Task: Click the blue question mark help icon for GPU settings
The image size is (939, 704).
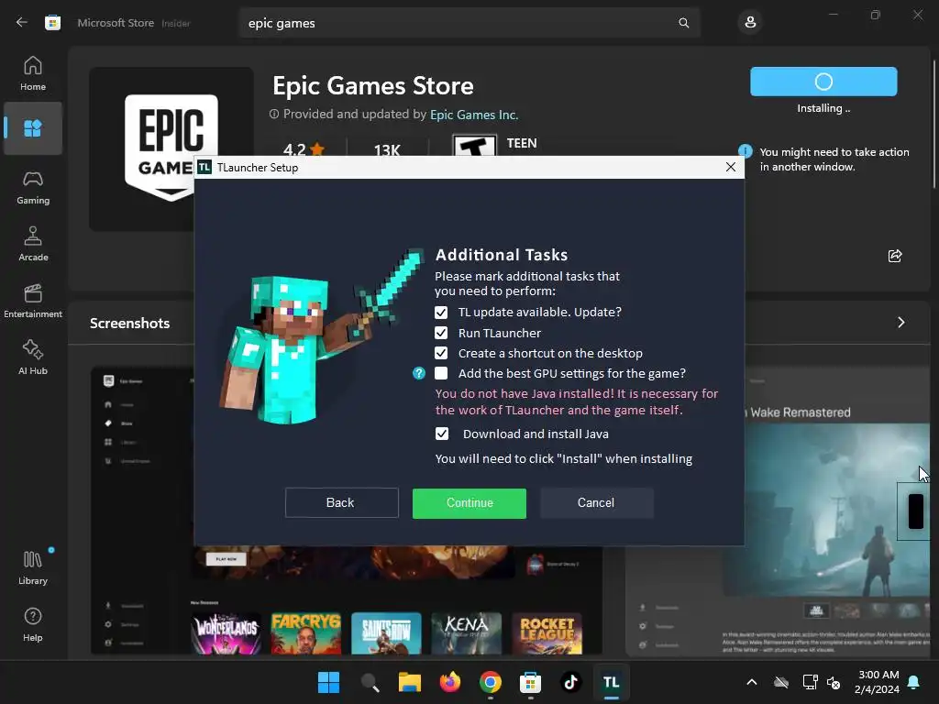Action: click(x=418, y=374)
